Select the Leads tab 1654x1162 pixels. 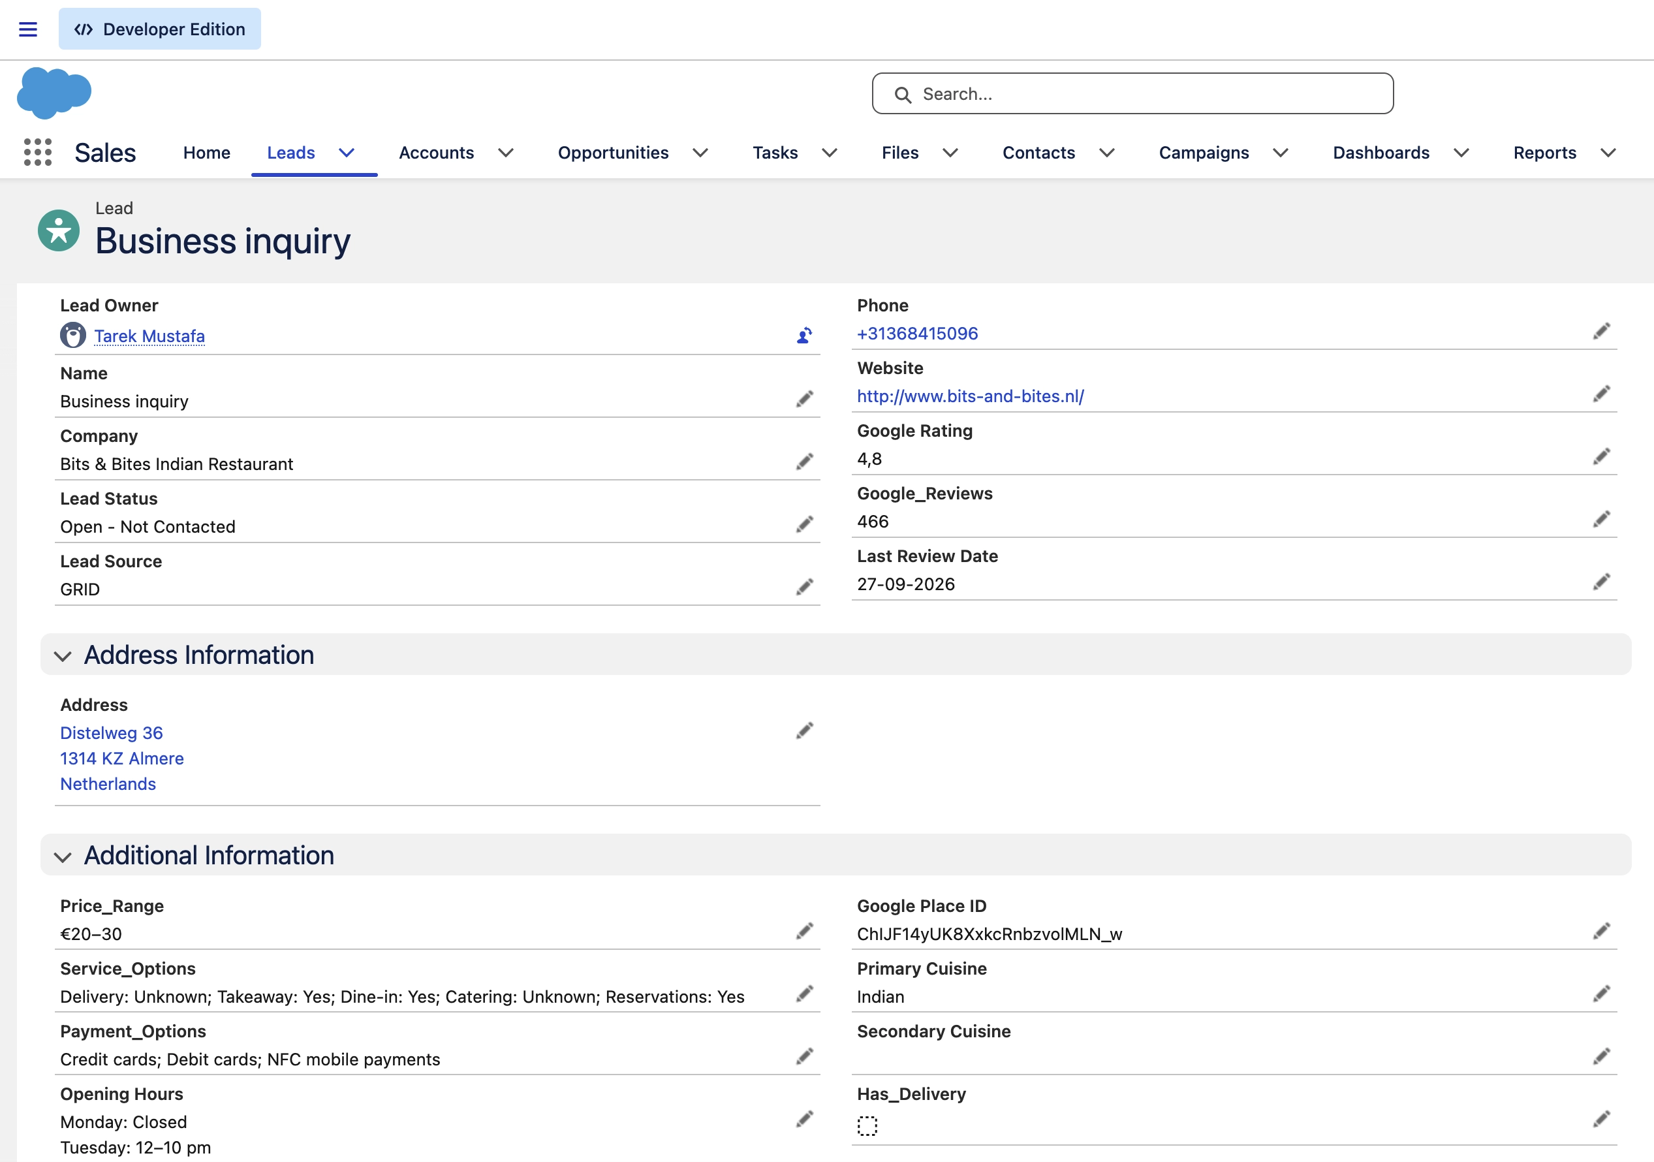[x=291, y=153]
